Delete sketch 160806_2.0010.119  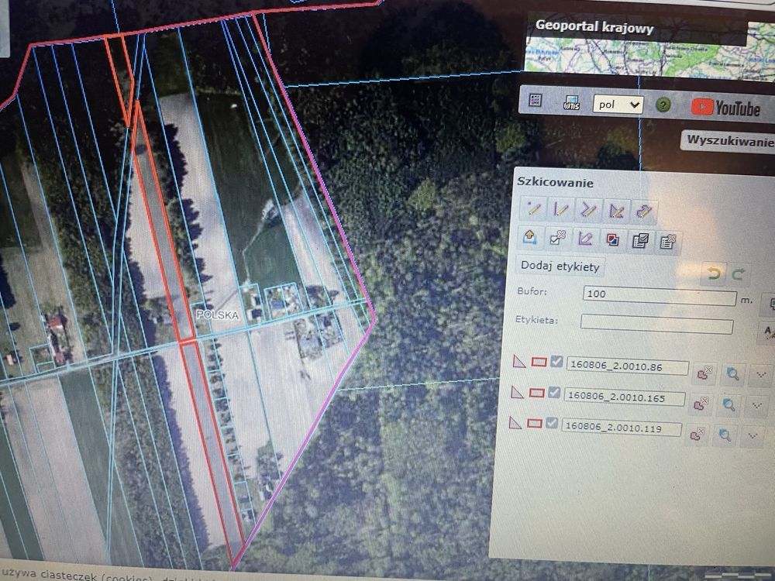pos(697,435)
